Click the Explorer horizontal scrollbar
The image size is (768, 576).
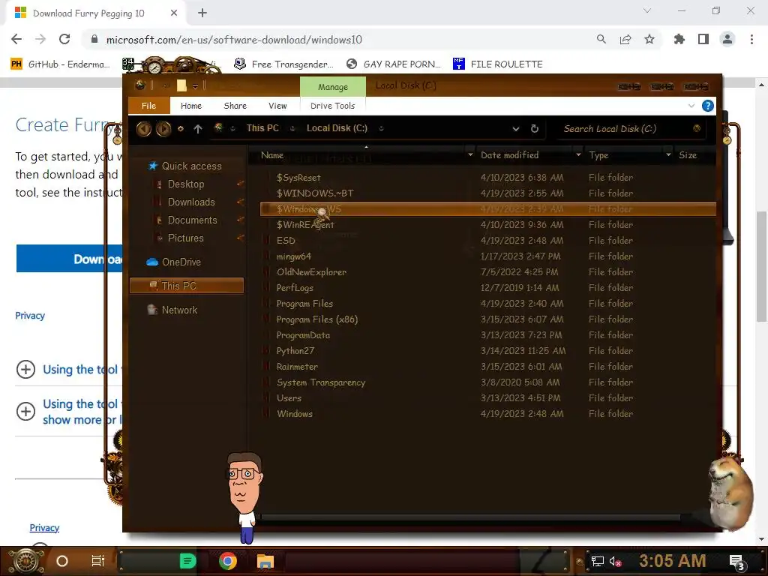click(470, 517)
